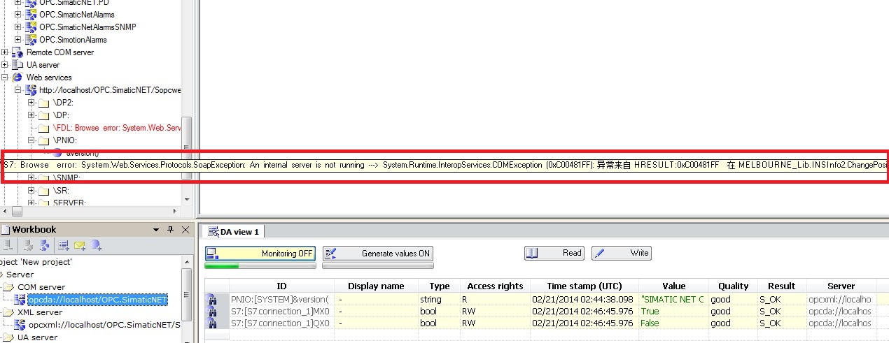Image resolution: width=889 pixels, height=343 pixels.
Task: Click the \DP: folder icon
Action: (x=44, y=115)
